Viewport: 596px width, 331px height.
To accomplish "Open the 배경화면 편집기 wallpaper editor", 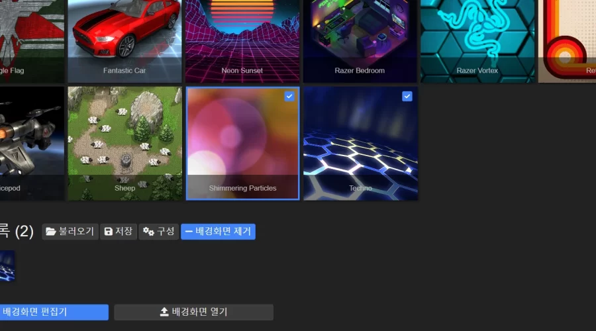I will [54, 312].
